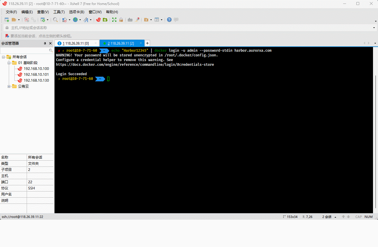Click the highlighter pen toolbar icon

137,20
